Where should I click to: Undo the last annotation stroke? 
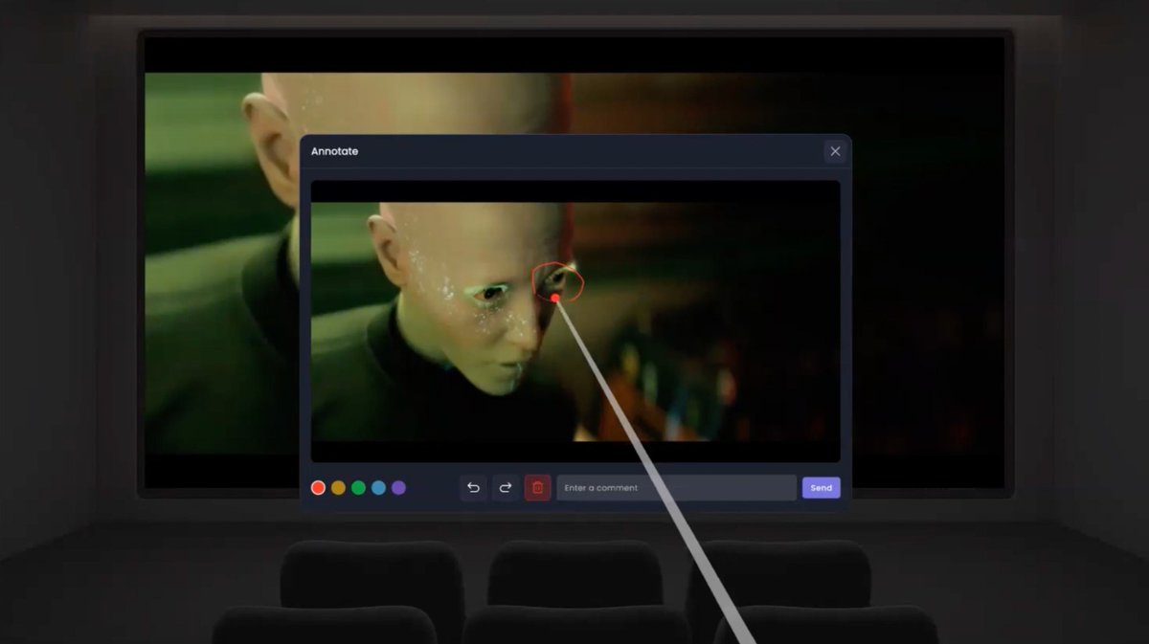pyautogui.click(x=473, y=488)
